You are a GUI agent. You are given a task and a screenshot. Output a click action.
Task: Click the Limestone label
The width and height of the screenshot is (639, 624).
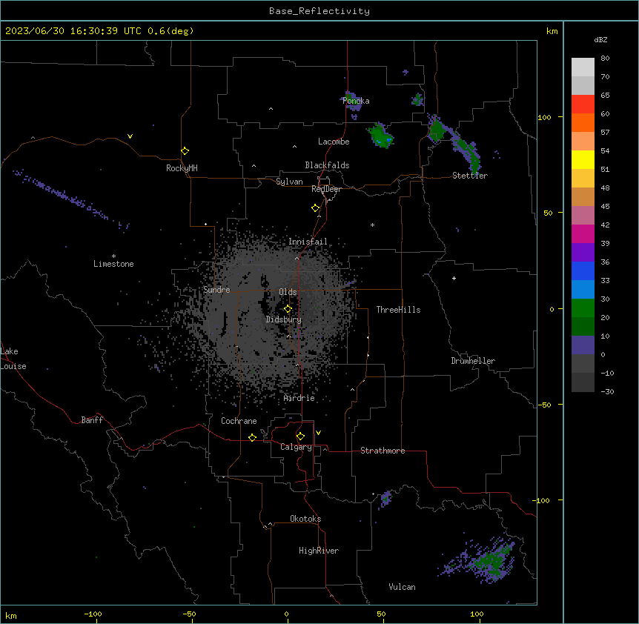coord(113,264)
